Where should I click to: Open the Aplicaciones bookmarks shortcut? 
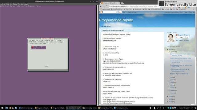[105, 9]
